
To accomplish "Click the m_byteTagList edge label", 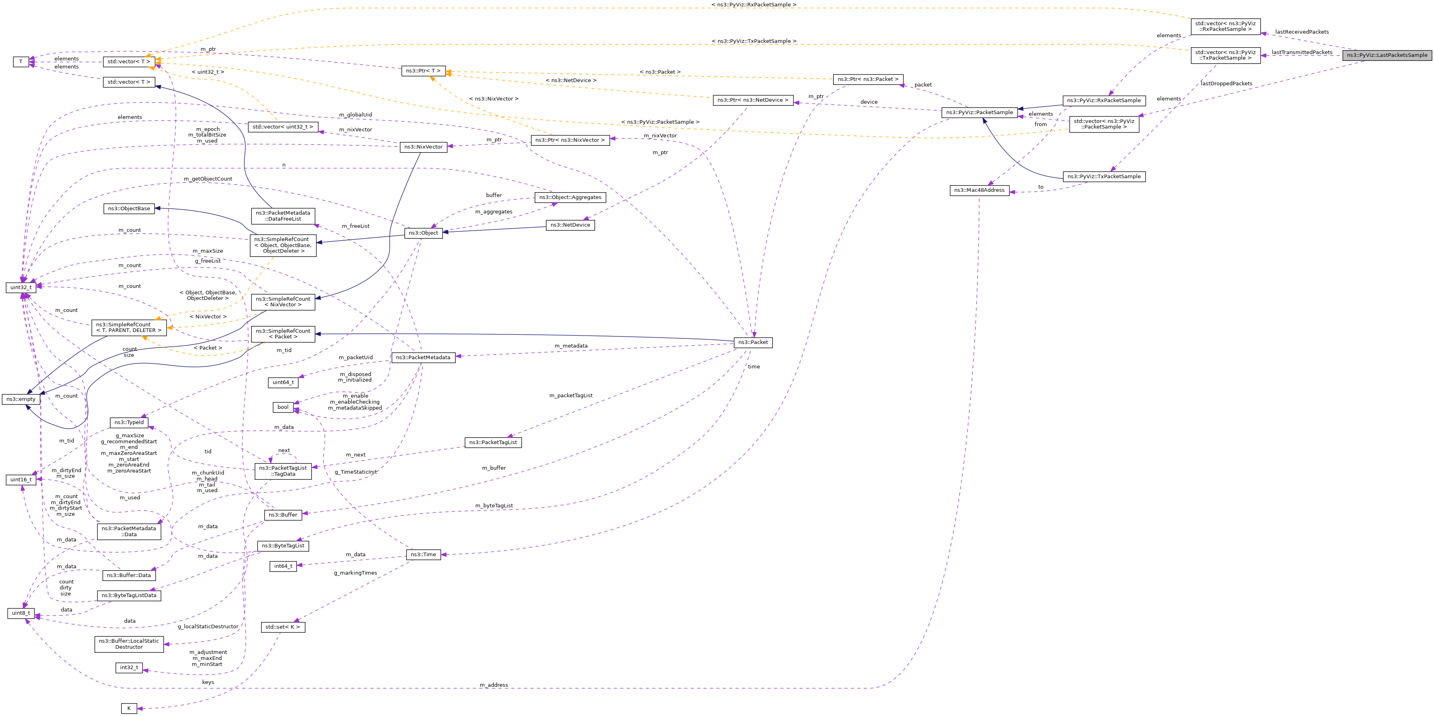I will click(x=494, y=505).
